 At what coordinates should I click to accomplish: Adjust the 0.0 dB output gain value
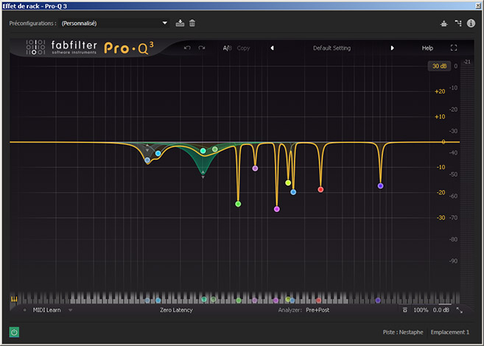tap(441, 310)
